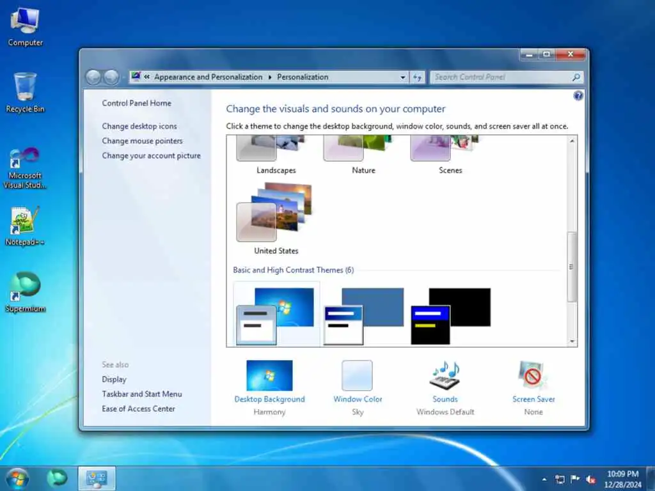This screenshot has height=491, width=655.
Task: Select the Landscapes theme
Action: tap(276, 155)
